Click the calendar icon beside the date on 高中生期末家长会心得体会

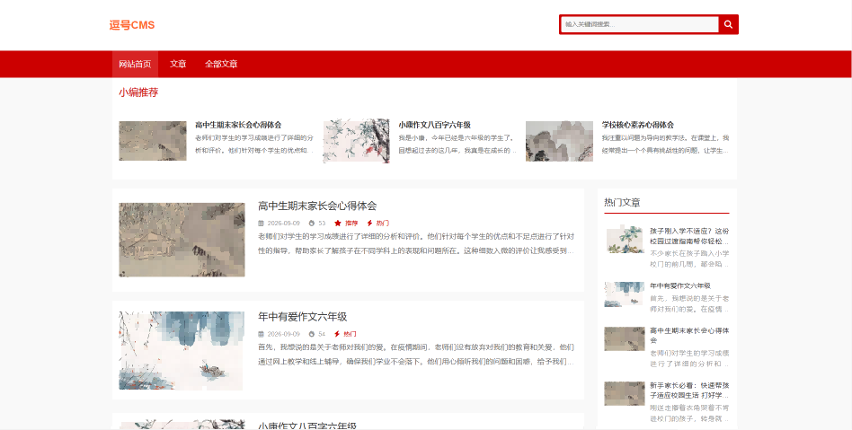coord(261,224)
